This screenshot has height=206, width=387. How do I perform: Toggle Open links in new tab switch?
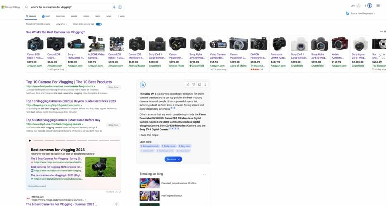(x=99, y=24)
